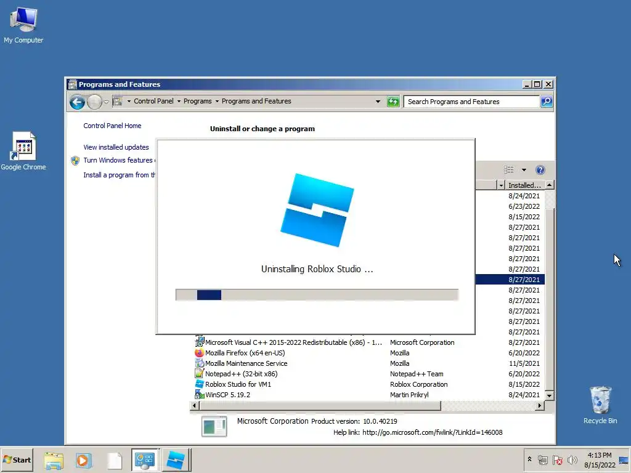Click the vertical scrollbar down arrow
The image size is (631, 473).
click(x=549, y=395)
